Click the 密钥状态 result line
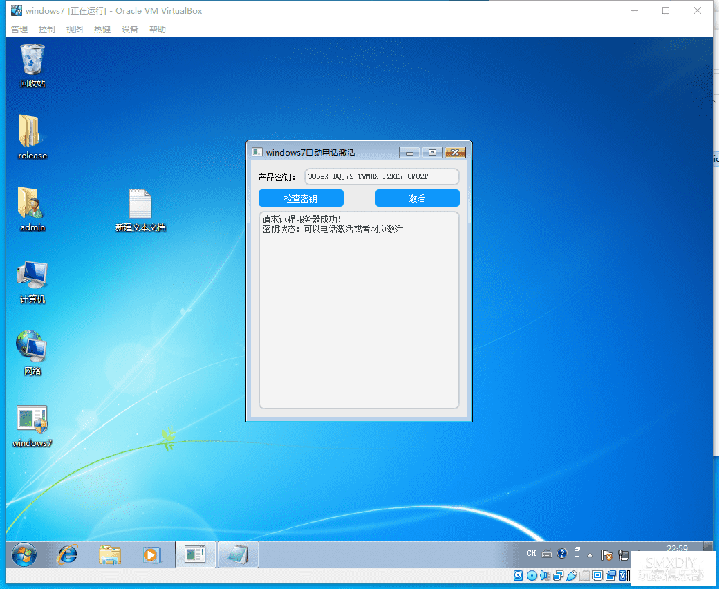This screenshot has height=589, width=719. click(x=333, y=230)
